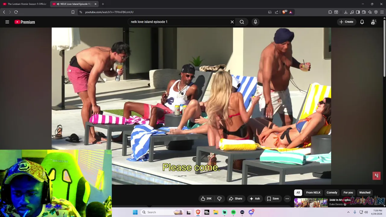The image size is (386, 217).
Task: Open Brave Shields lion icon
Action: [x=284, y=12]
